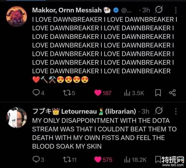View analytics showing 18.2K views
Viewport: 186px width, 168px height.
click(135, 159)
